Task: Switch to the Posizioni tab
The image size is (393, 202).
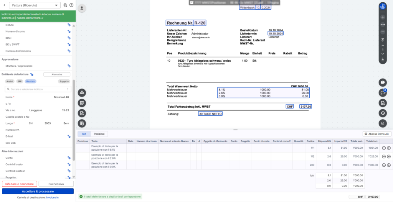Action: pos(99,134)
